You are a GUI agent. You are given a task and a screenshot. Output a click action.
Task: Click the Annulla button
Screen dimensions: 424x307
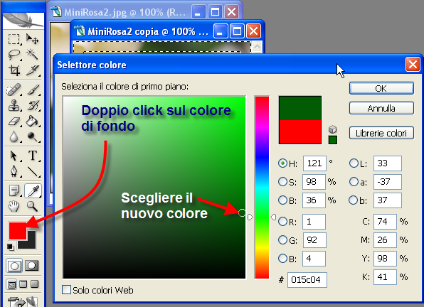click(381, 108)
